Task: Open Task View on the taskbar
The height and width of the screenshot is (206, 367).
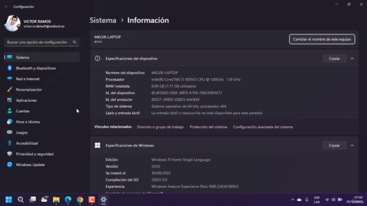Action: click(x=33, y=200)
